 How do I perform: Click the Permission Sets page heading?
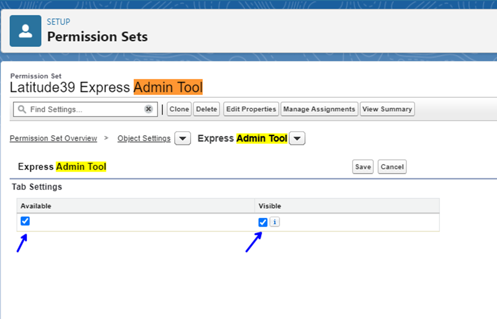97,37
